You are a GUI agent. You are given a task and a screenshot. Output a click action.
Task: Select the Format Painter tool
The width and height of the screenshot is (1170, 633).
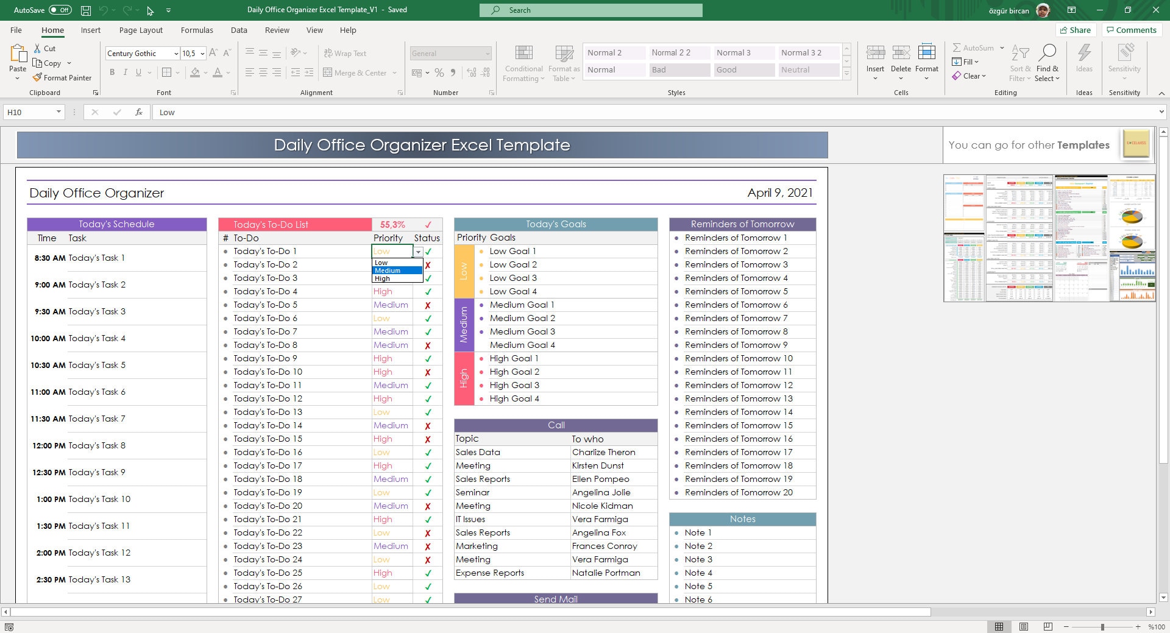click(63, 77)
